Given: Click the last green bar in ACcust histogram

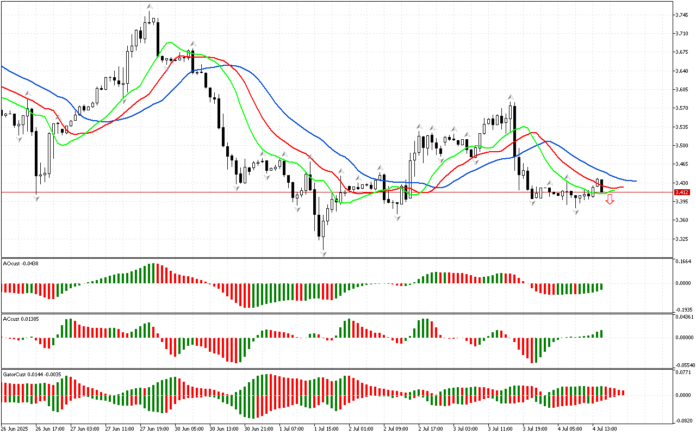Looking at the screenshot, I should tap(602, 334).
